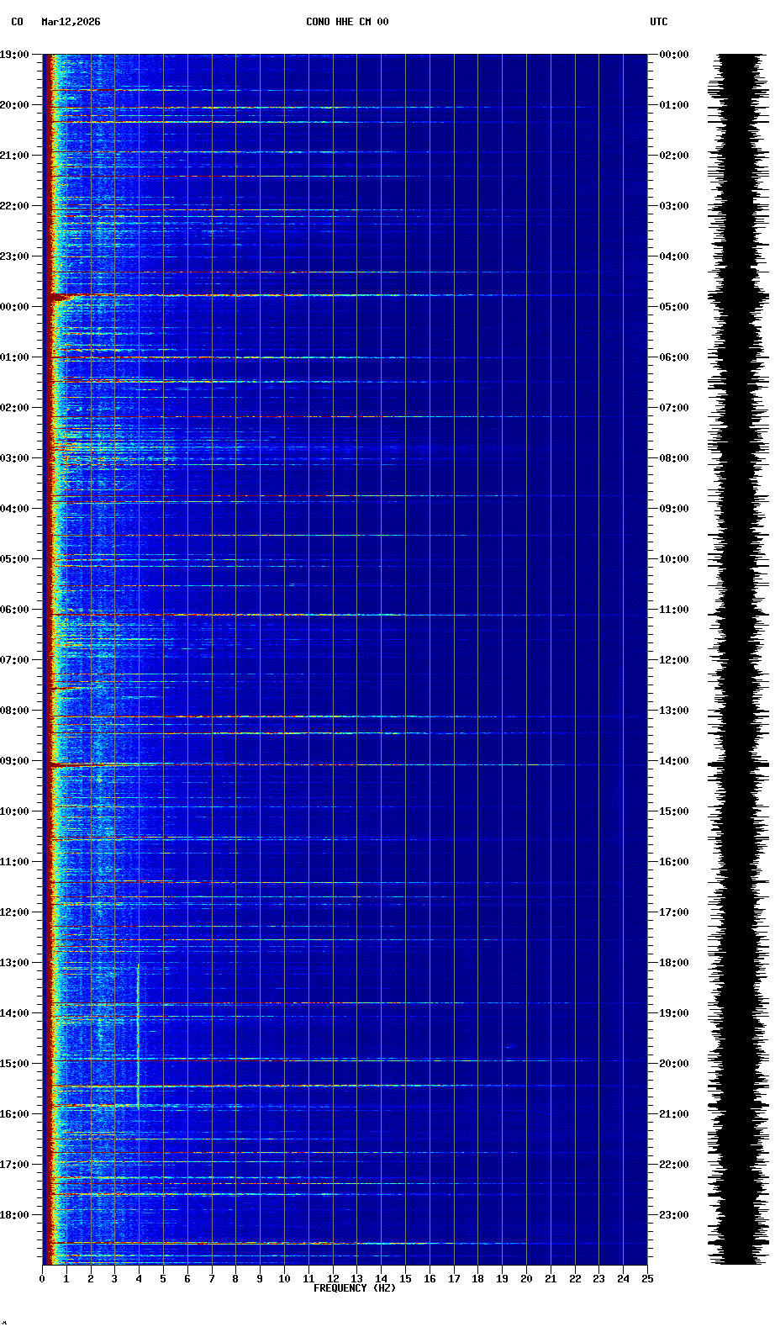Viewport: 775px width, 1332px height.
Task: Click the 14:00 label on right UTC axis
Action: [x=674, y=761]
